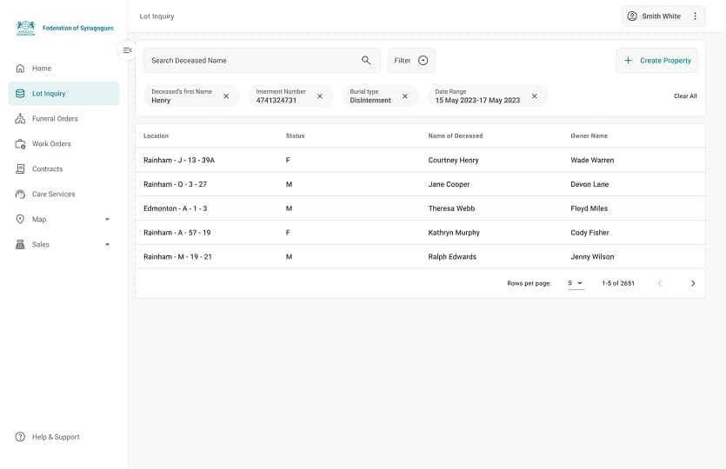Expand the Map menu in sidebar
726x469 pixels.
click(x=107, y=220)
